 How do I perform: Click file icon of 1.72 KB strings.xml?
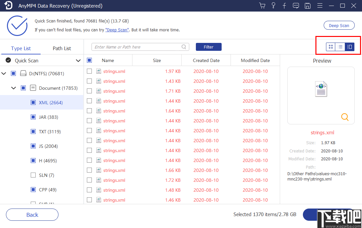[98, 180]
